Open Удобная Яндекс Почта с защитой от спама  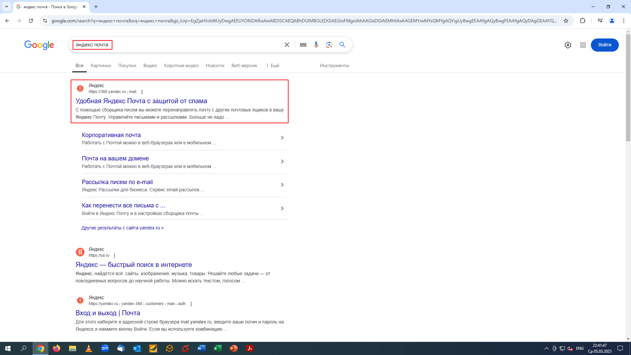tap(141, 101)
